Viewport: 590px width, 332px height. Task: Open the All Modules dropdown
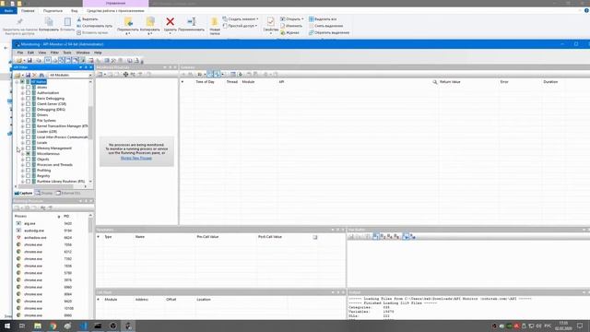pyautogui.click(x=70, y=76)
